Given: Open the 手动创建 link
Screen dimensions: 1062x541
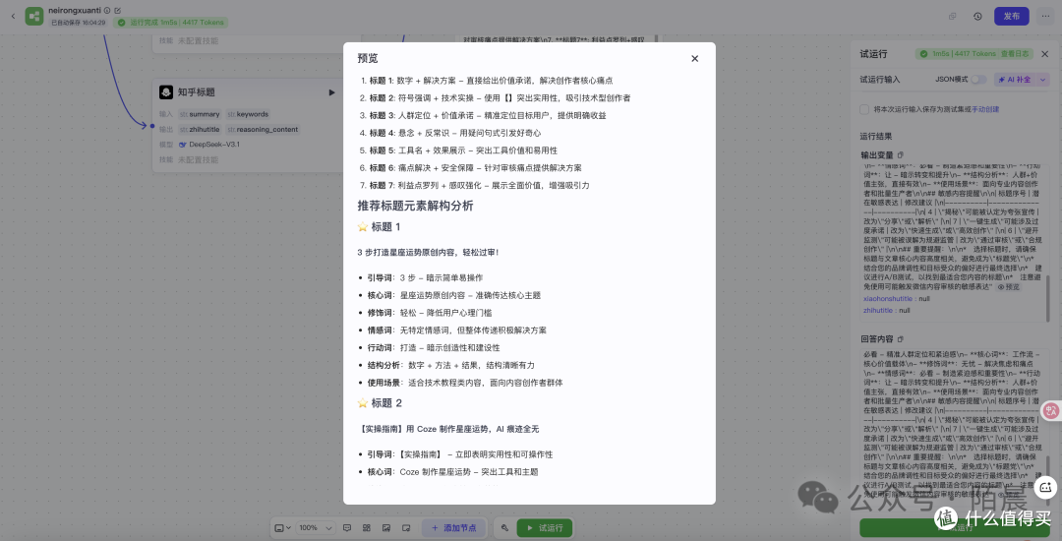Looking at the screenshot, I should pos(985,109).
